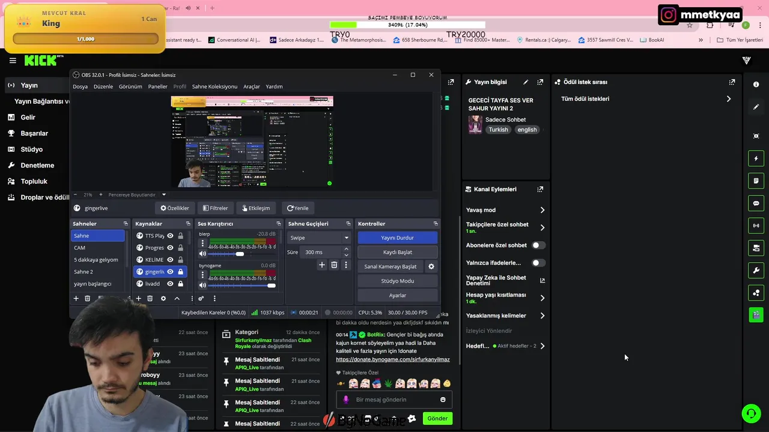Remove selected source with trash icon

tap(150, 298)
